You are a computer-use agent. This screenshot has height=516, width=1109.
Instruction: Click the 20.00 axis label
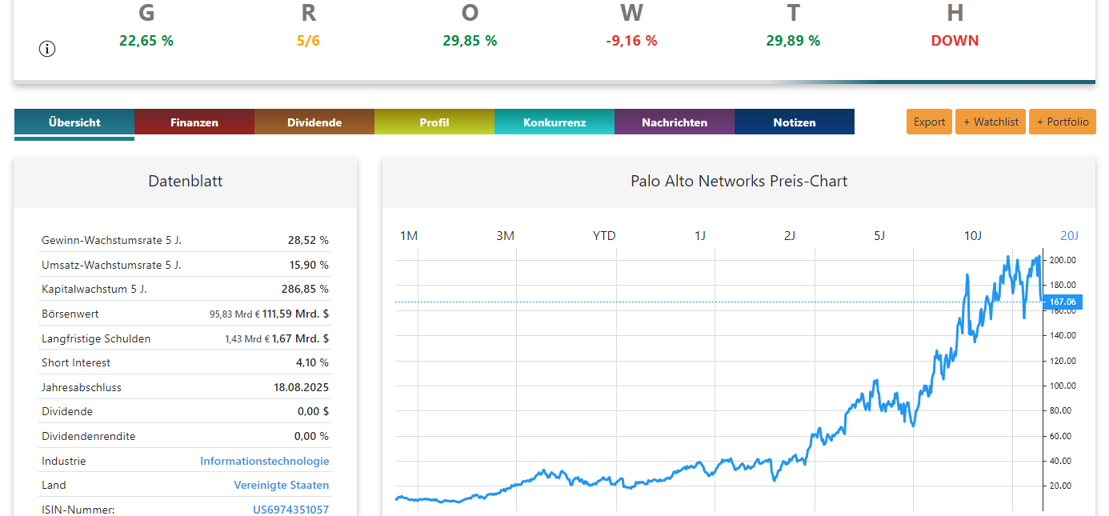(1062, 486)
